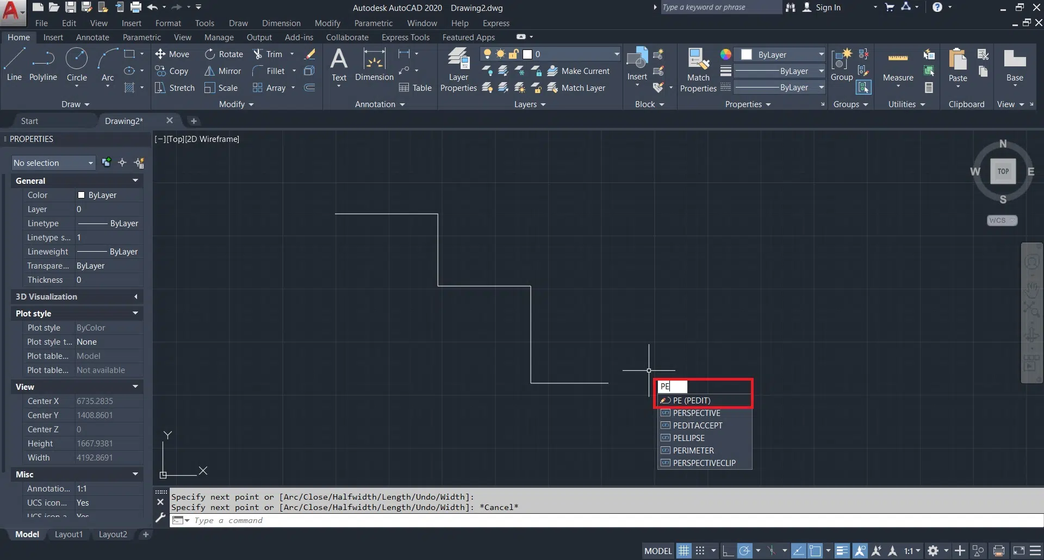The height and width of the screenshot is (560, 1044).
Task: Click the Mirror tool icon
Action: [x=210, y=71]
